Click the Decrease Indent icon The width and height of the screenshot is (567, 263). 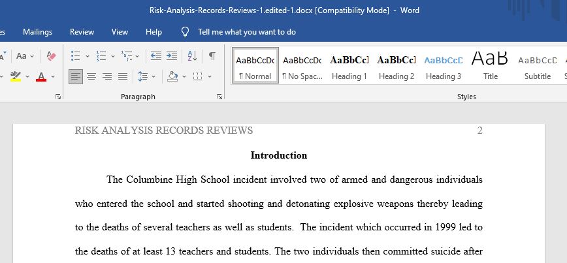(x=156, y=56)
